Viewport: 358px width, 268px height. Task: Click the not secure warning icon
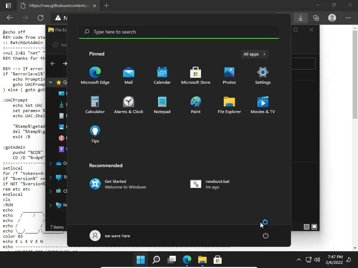(58, 18)
